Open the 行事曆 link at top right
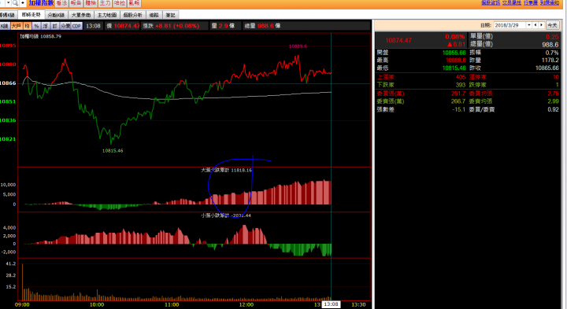 (531, 2)
